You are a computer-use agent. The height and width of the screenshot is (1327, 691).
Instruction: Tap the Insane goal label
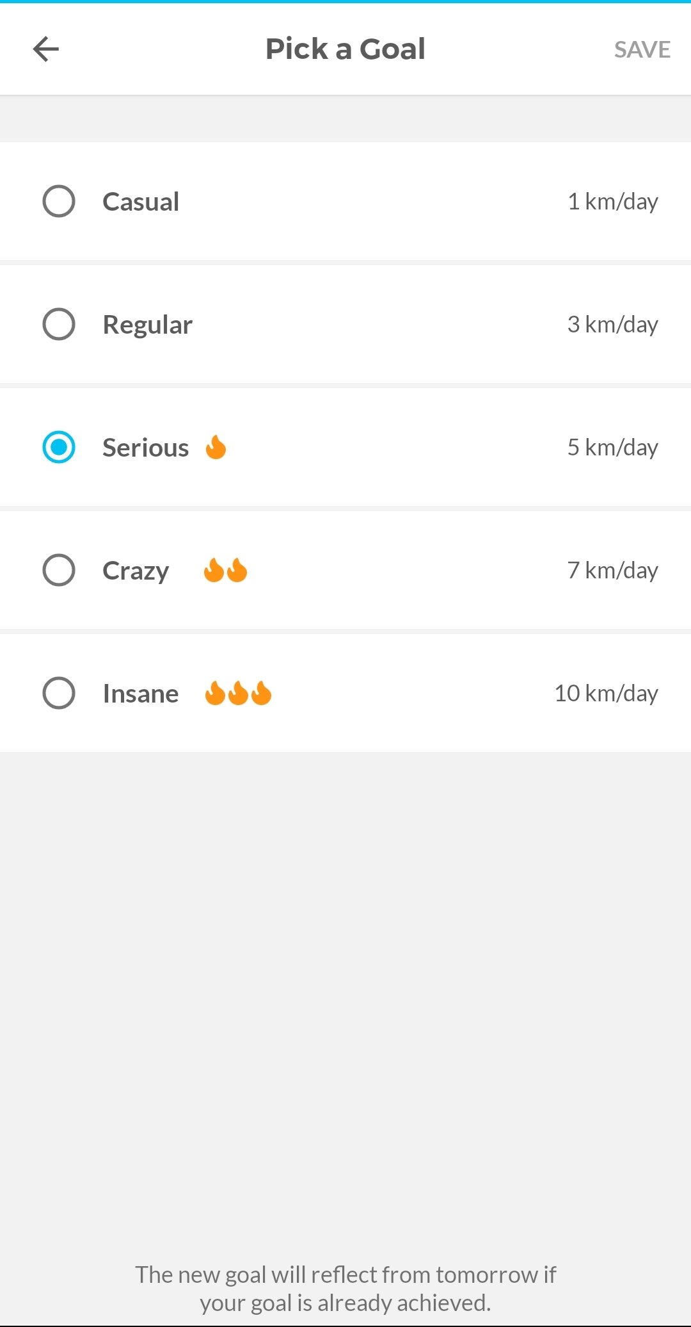[x=141, y=694]
